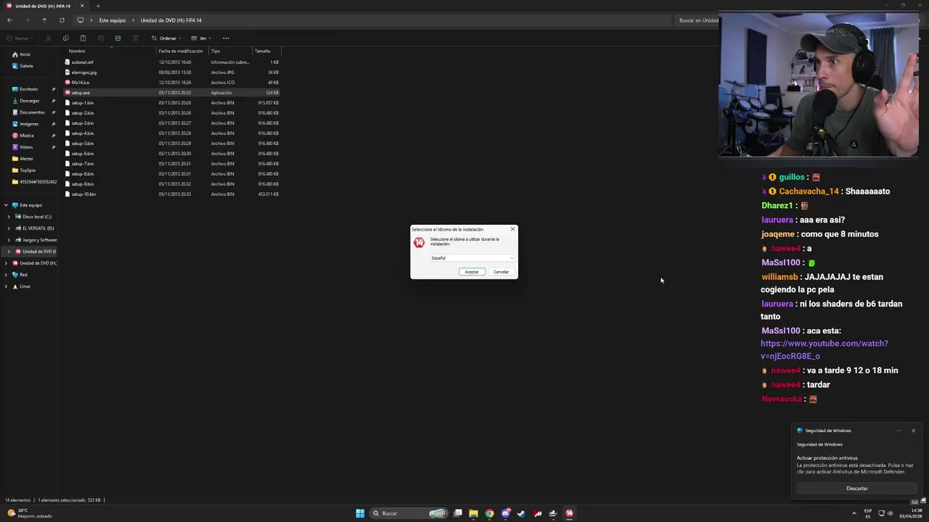929x522 pixels.
Task: Sort by the Tamaño column header
Action: point(266,51)
